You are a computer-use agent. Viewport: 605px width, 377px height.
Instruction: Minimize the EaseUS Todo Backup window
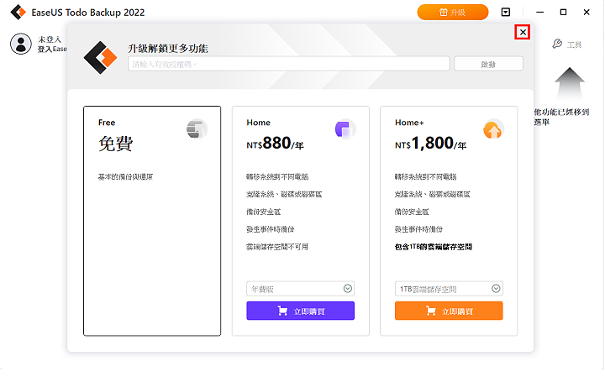pyautogui.click(x=539, y=13)
